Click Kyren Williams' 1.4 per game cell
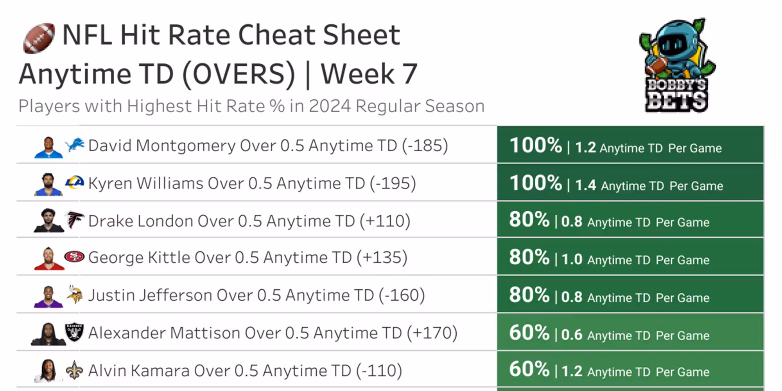 (x=585, y=185)
